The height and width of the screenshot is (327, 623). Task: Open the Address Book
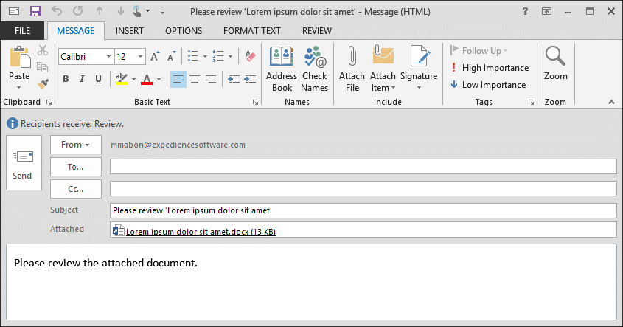point(282,69)
